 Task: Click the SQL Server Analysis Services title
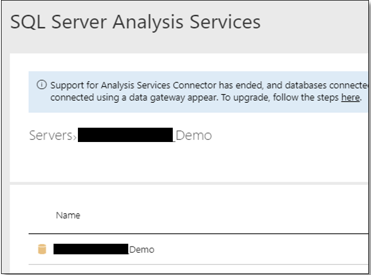pos(135,22)
